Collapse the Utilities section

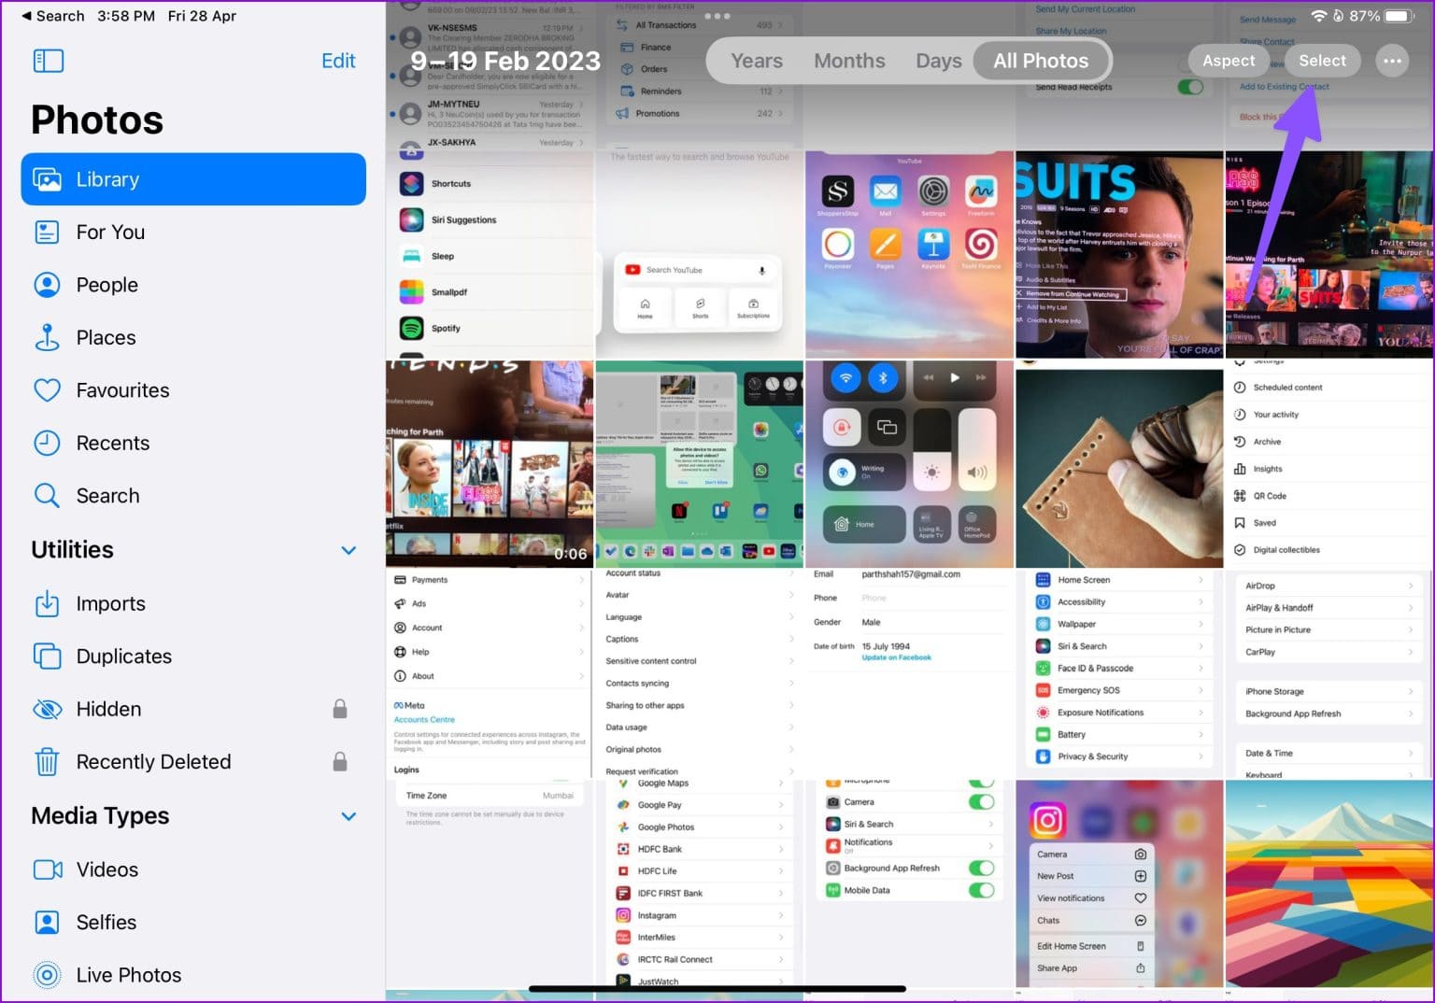pyautogui.click(x=348, y=550)
